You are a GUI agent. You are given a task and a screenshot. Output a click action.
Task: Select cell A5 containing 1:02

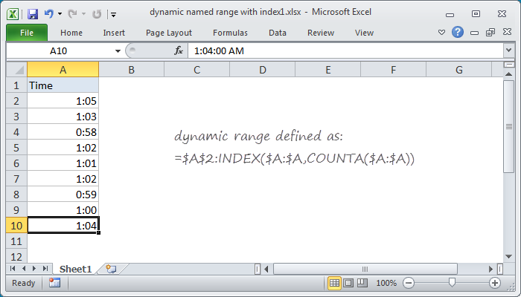pyautogui.click(x=63, y=147)
